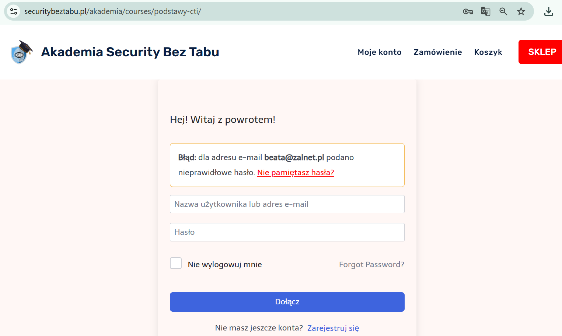Image resolution: width=562 pixels, height=336 pixels.
Task: Open the 'Zarejestruj się' registration link
Action: pos(333,328)
